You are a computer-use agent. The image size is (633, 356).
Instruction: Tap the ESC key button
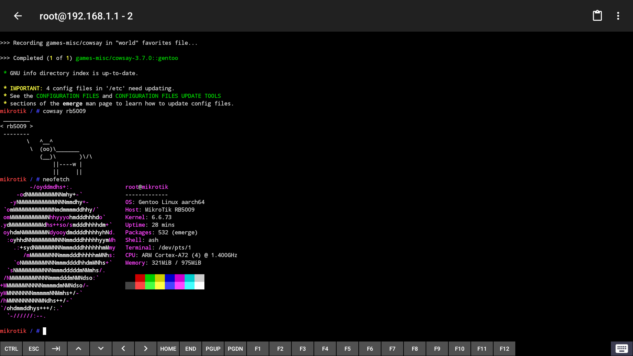point(34,349)
